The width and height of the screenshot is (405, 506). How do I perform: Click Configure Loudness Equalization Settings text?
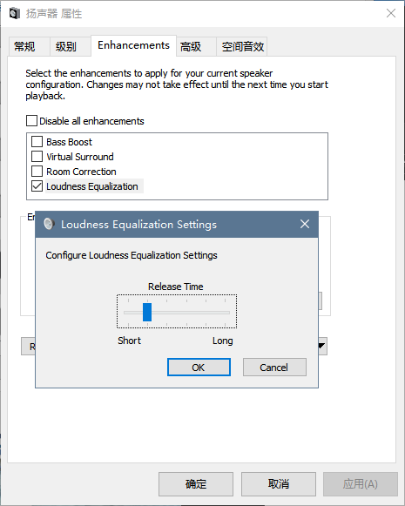(132, 255)
